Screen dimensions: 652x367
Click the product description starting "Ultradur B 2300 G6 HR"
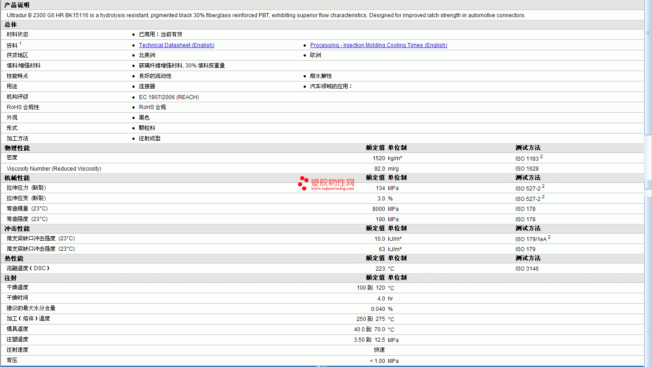click(x=266, y=15)
